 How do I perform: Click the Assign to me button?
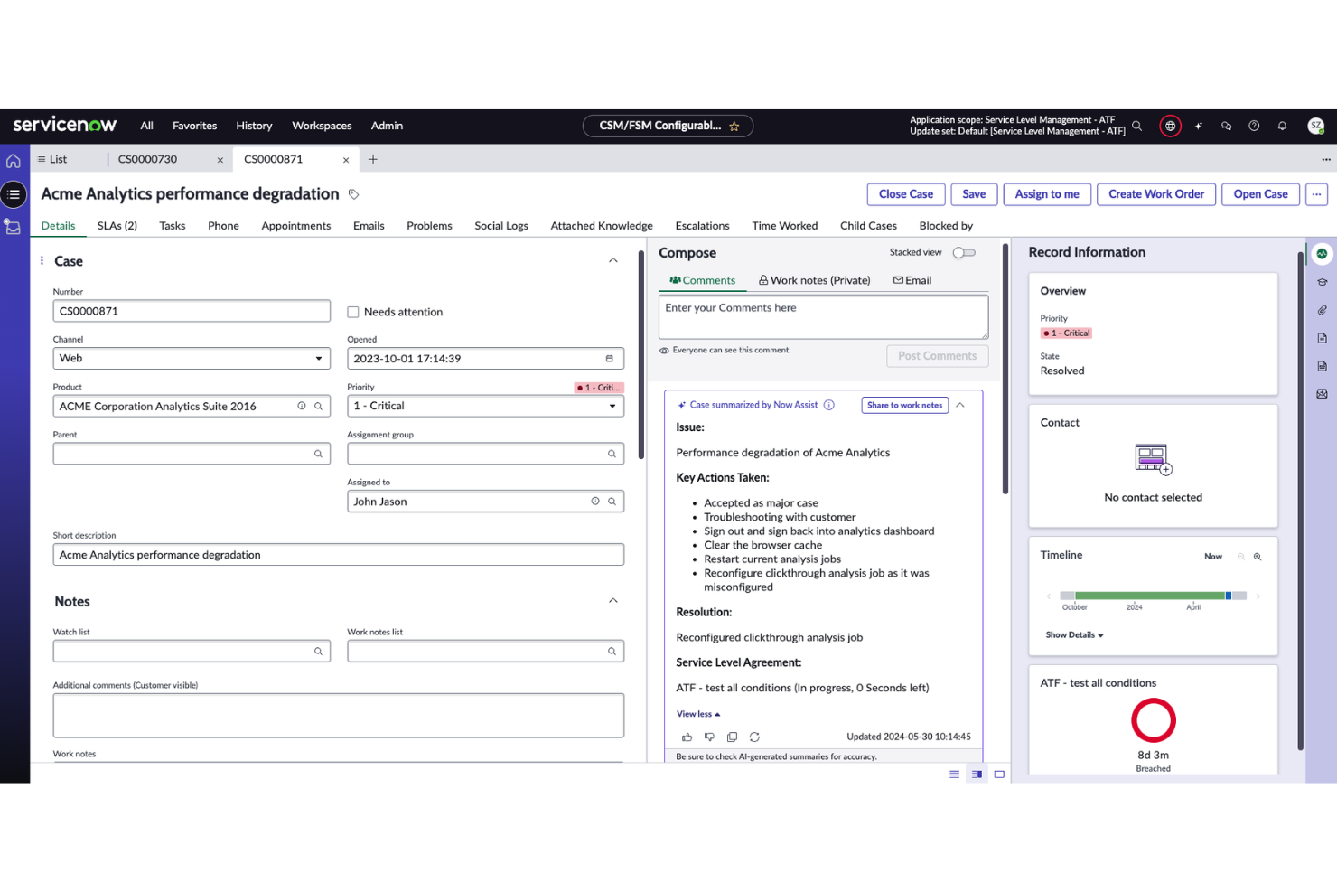[x=1047, y=194]
